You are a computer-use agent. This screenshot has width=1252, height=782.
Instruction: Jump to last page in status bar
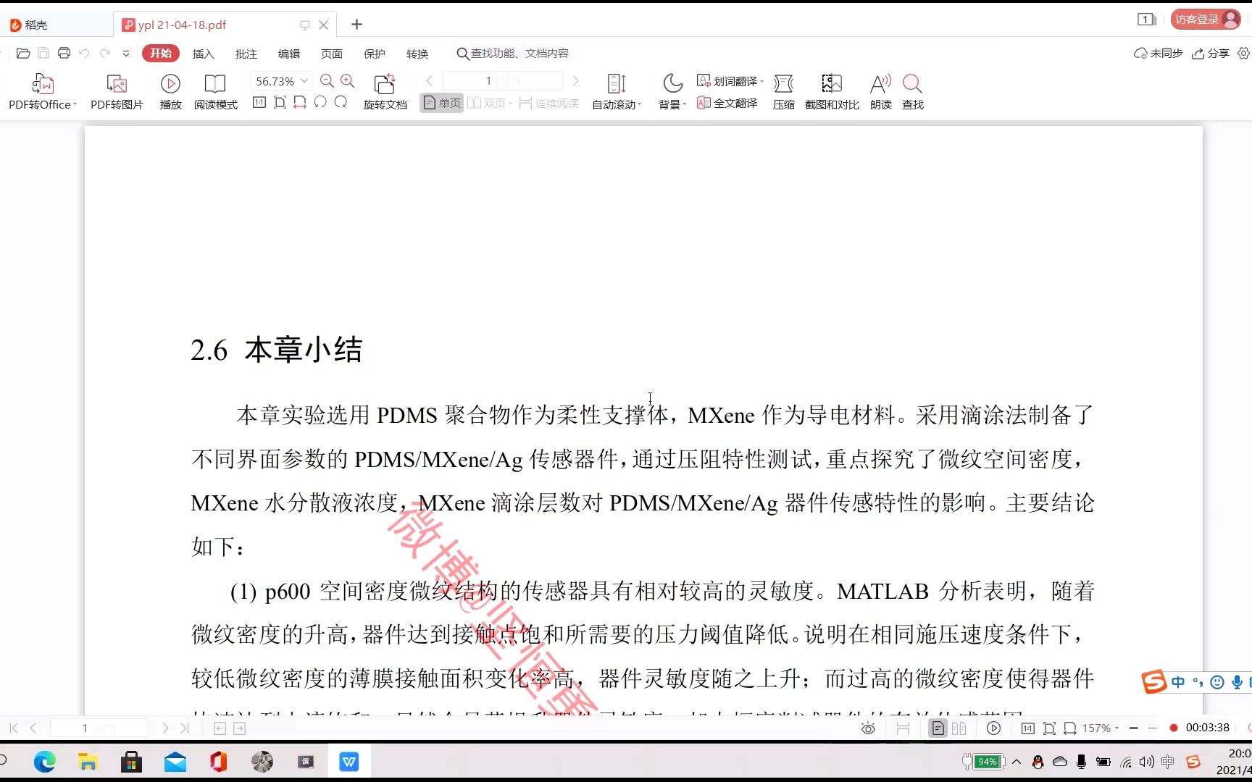pyautogui.click(x=185, y=728)
